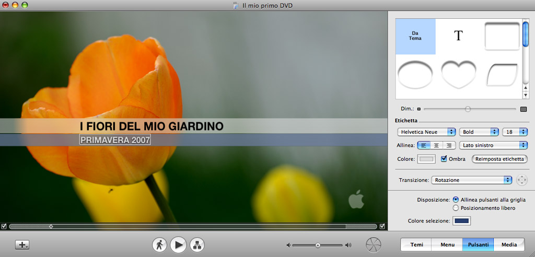Click the Colore selezione color swatch
Image resolution: width=535 pixels, height=257 pixels.
click(x=462, y=221)
